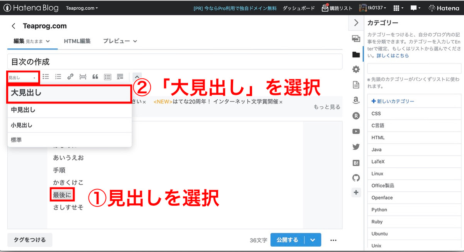The height and width of the screenshot is (252, 464).
Task: Insert a footnote
Action: click(x=120, y=77)
